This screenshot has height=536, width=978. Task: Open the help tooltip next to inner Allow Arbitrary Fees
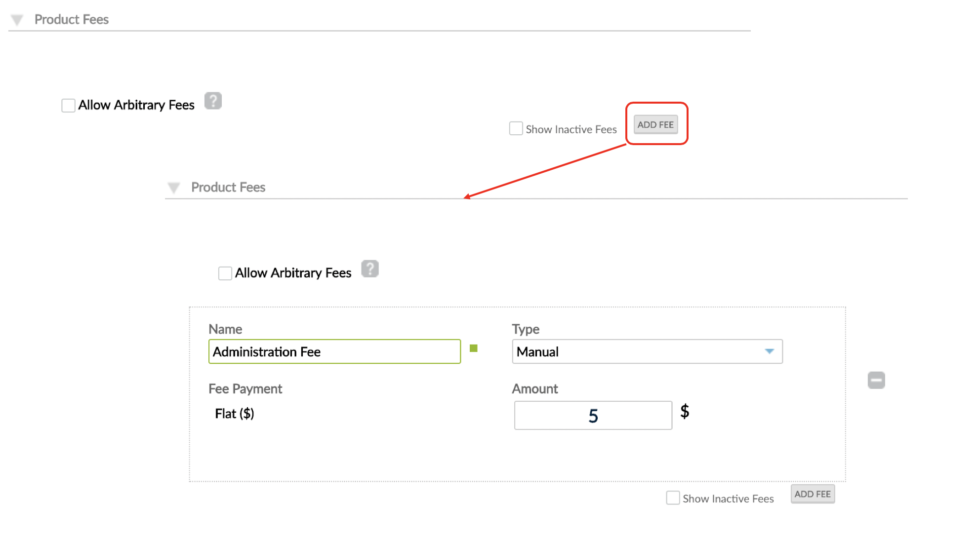click(x=370, y=268)
